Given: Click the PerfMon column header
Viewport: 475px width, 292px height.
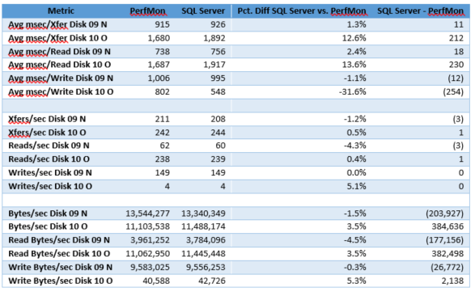Looking at the screenshot, I should [x=147, y=11].
